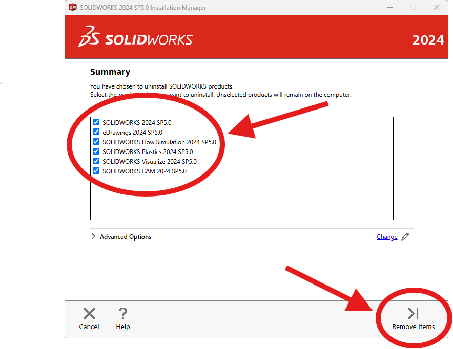This screenshot has height=349, width=453.
Task: Open the Change link
Action: click(x=387, y=237)
